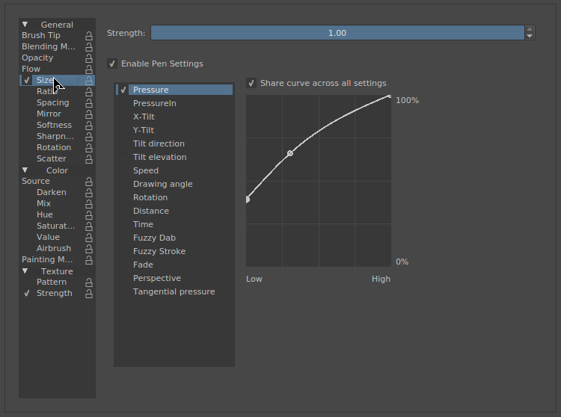Uncheck Enable Pen Settings checkbox
The width and height of the screenshot is (561, 417).
112,64
